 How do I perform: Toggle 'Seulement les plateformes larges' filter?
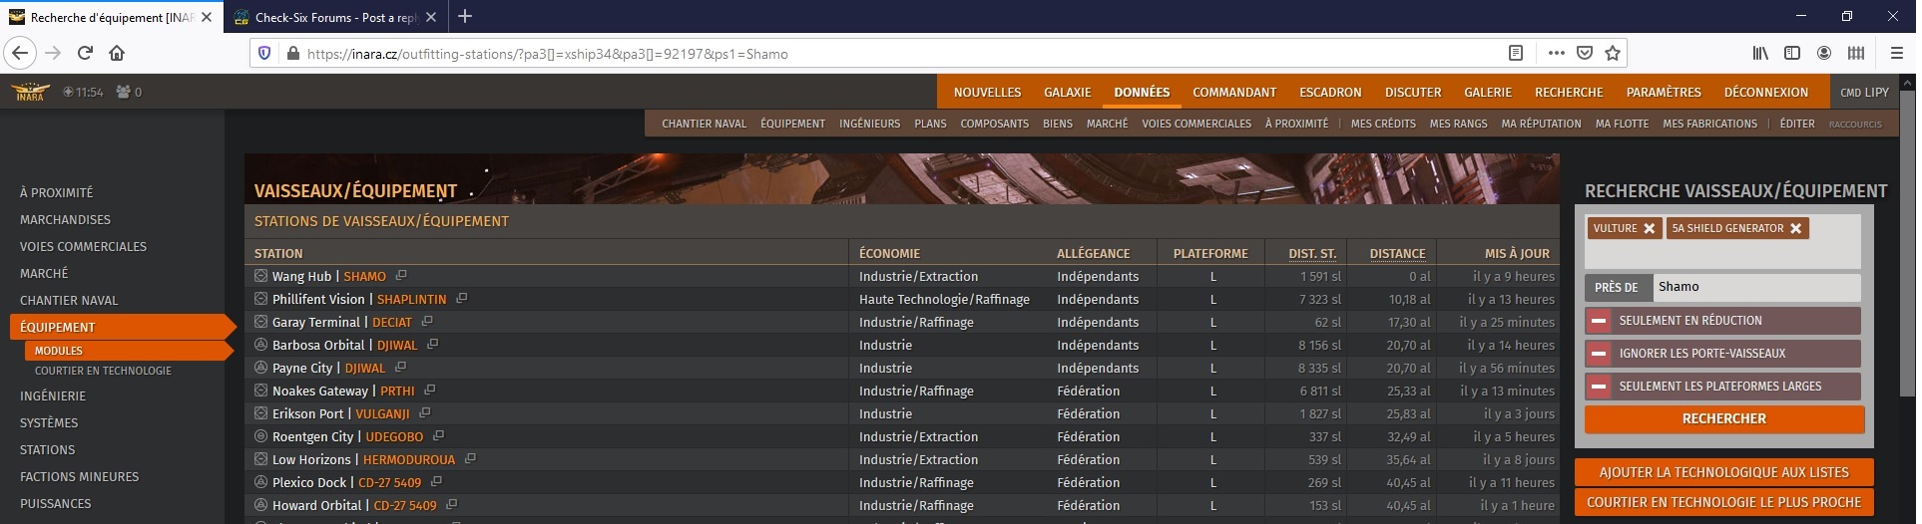1599,387
